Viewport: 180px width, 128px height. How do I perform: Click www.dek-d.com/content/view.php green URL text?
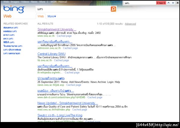(x=61, y=97)
